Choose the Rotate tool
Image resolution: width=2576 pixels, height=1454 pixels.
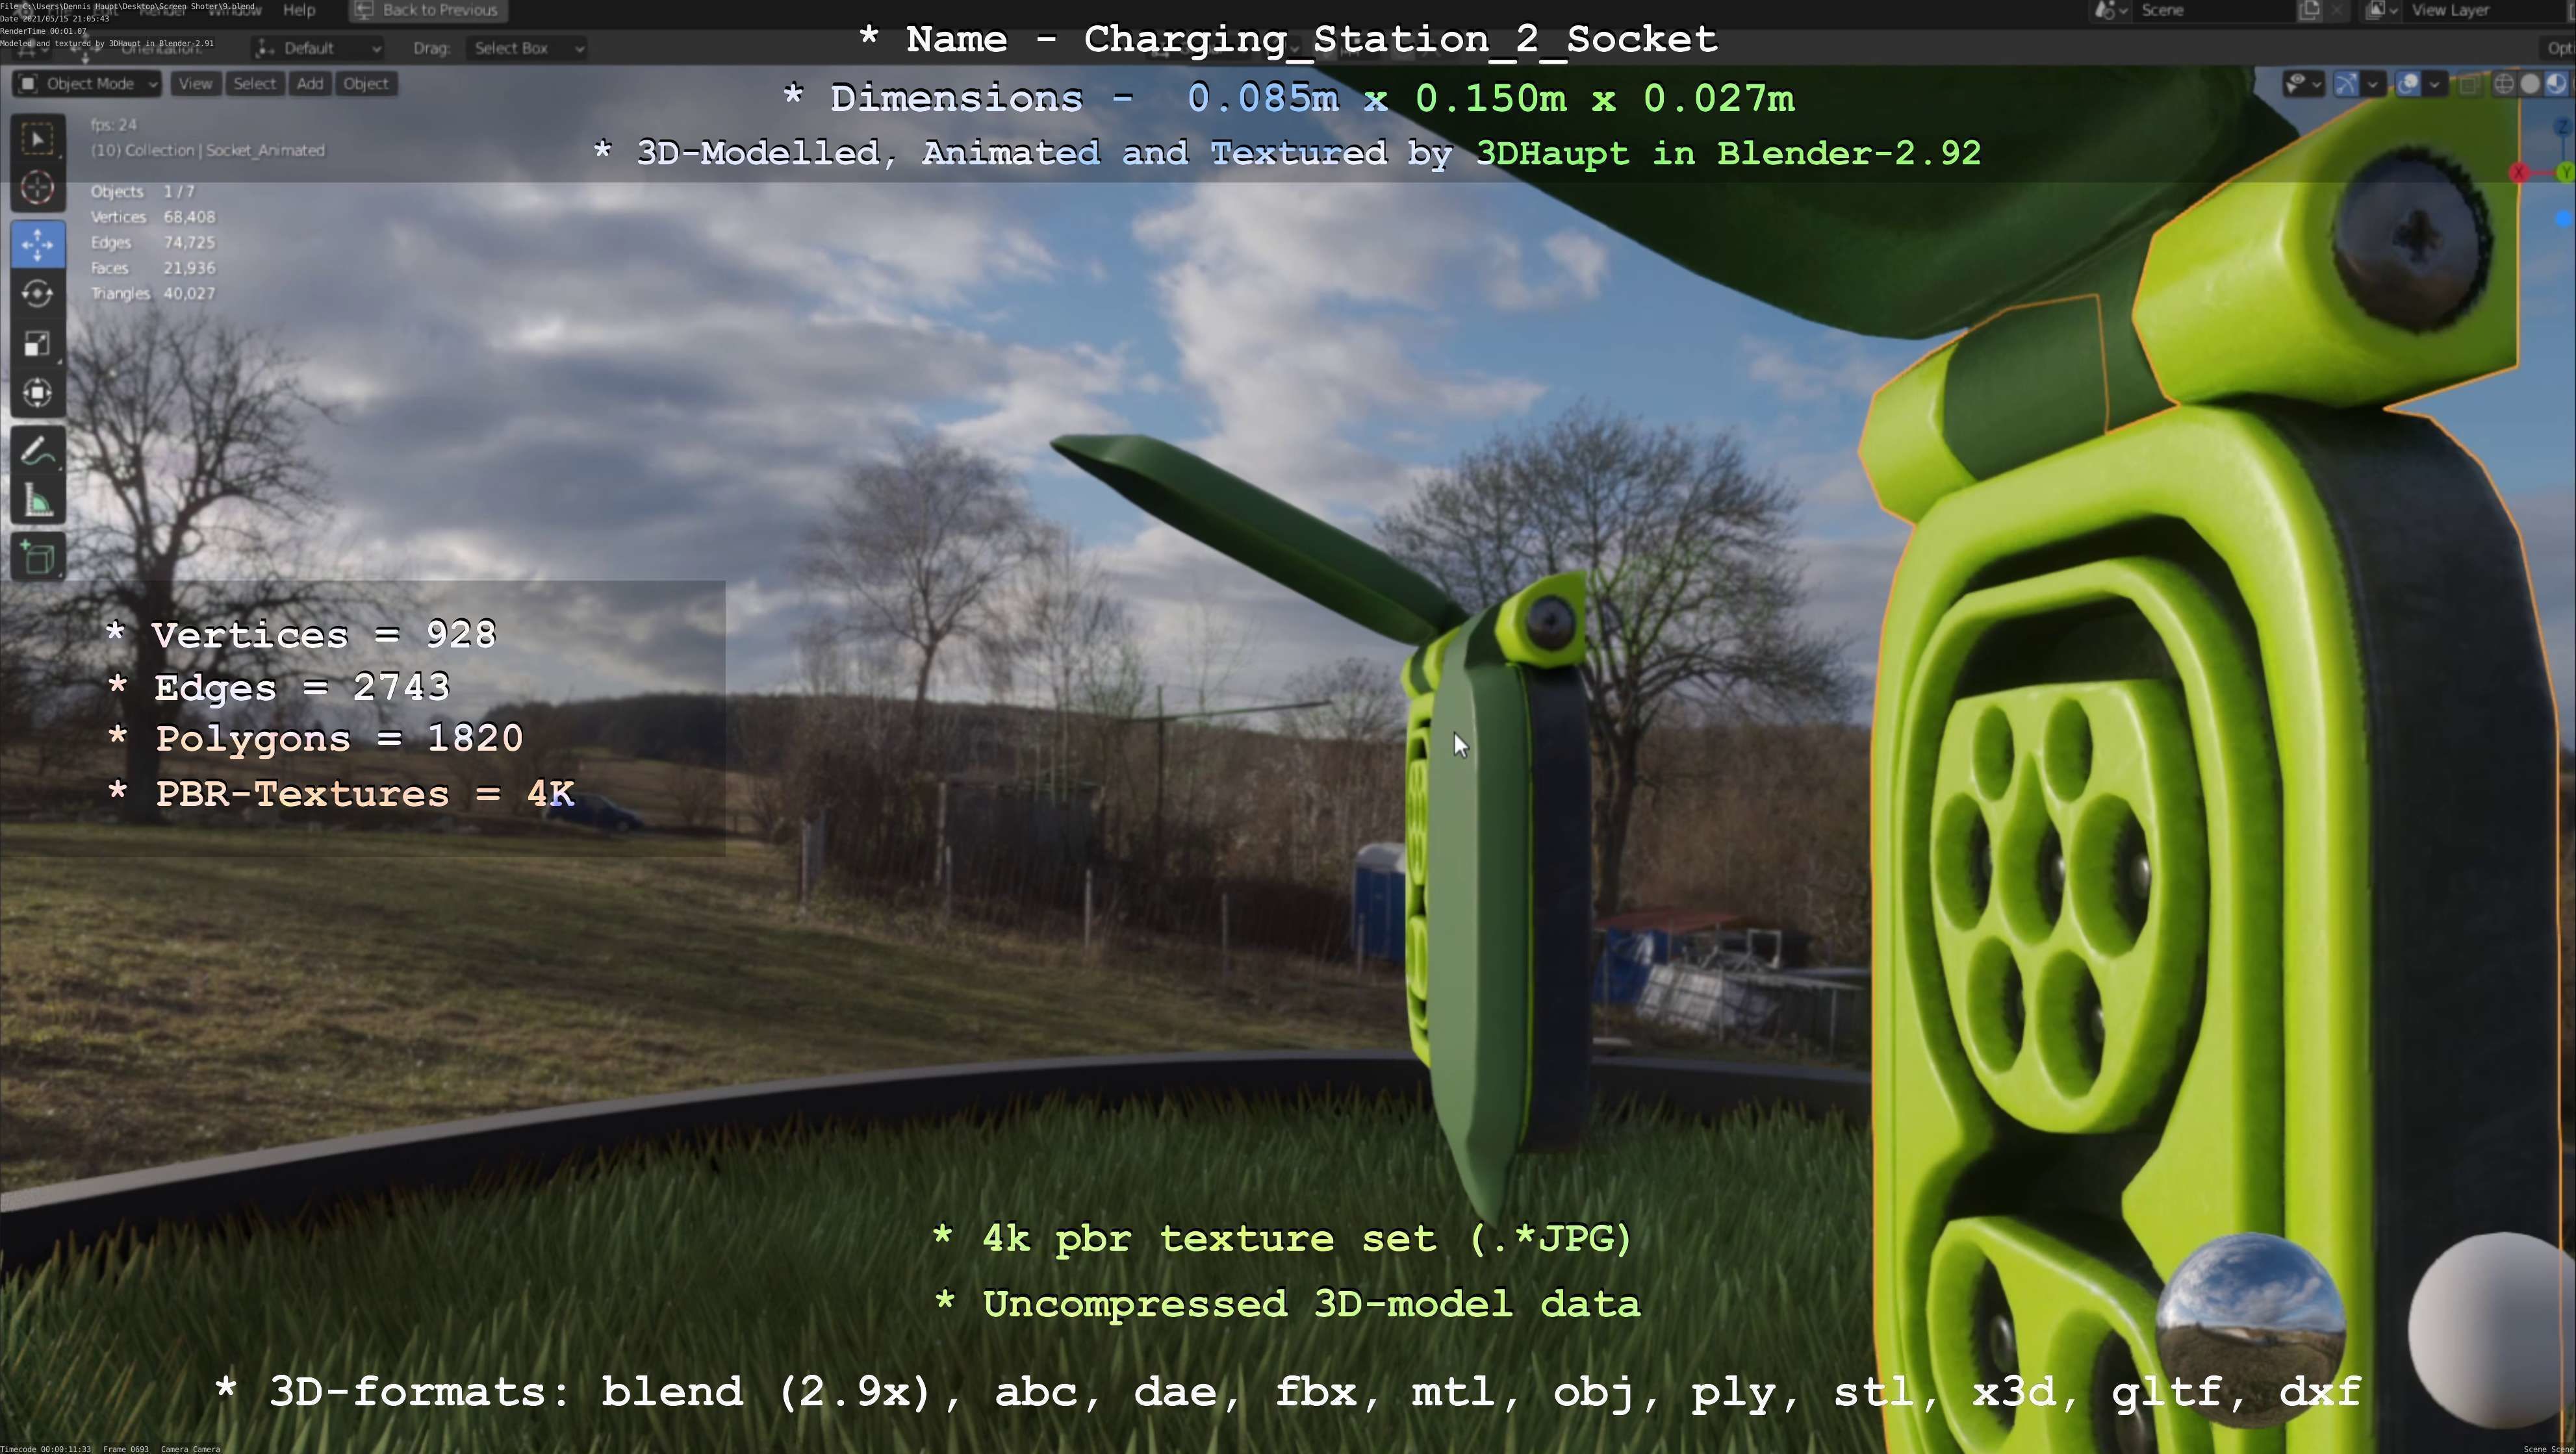tap(38, 294)
